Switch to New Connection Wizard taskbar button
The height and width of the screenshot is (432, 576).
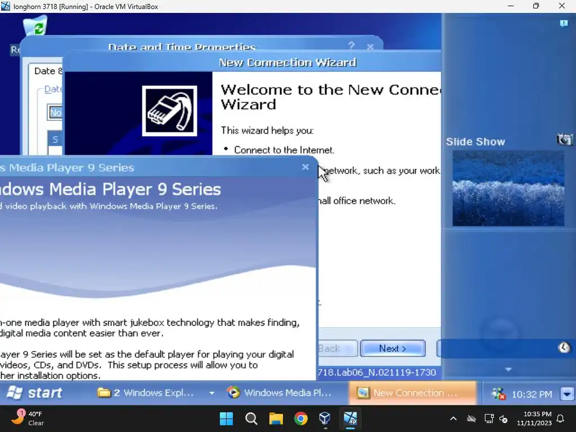click(x=412, y=393)
